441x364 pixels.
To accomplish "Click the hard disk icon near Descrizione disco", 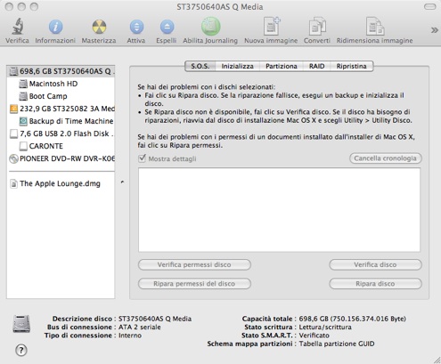I will pos(21,324).
